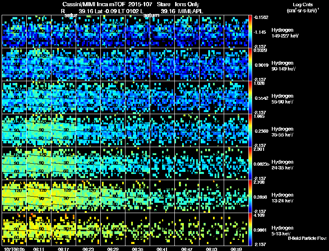Click the '06:47' time axis label
The image size is (329, 251).
click(187, 249)
